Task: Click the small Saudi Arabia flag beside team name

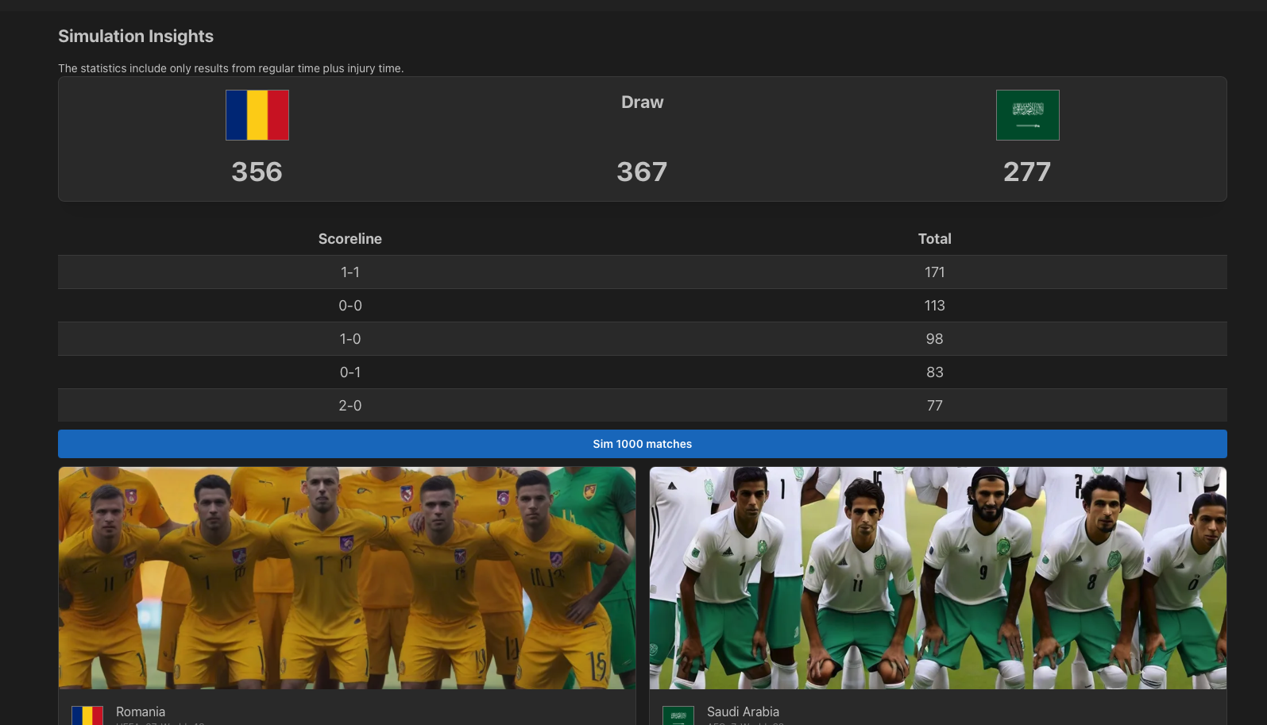Action: pos(678,715)
